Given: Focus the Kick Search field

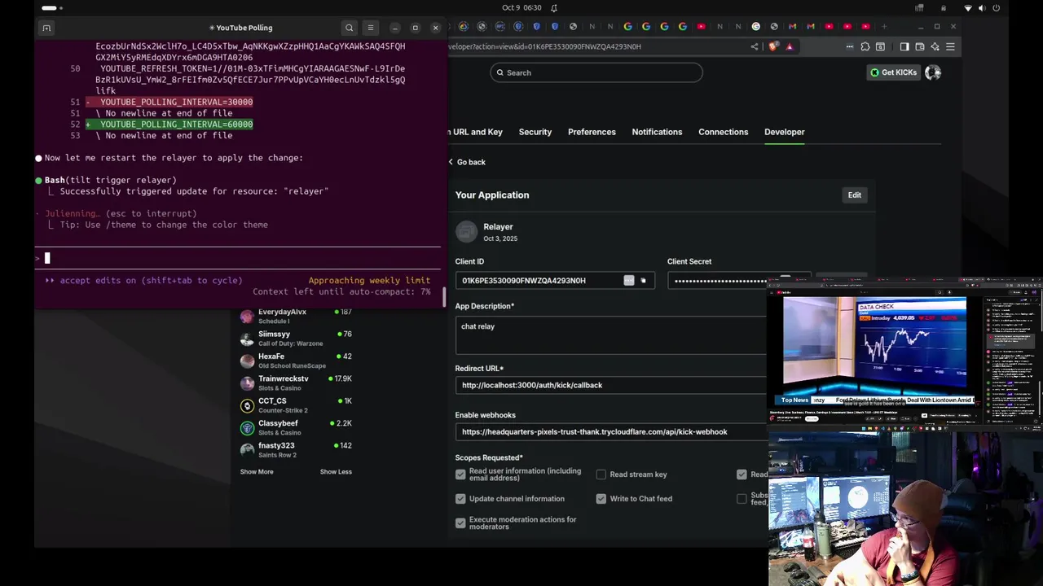Looking at the screenshot, I should (x=596, y=72).
